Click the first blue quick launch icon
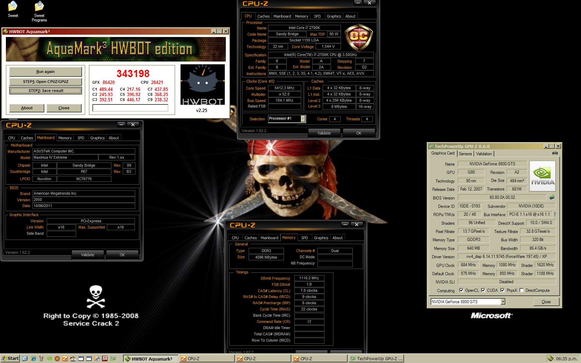The height and width of the screenshot is (363, 581). pos(25,359)
